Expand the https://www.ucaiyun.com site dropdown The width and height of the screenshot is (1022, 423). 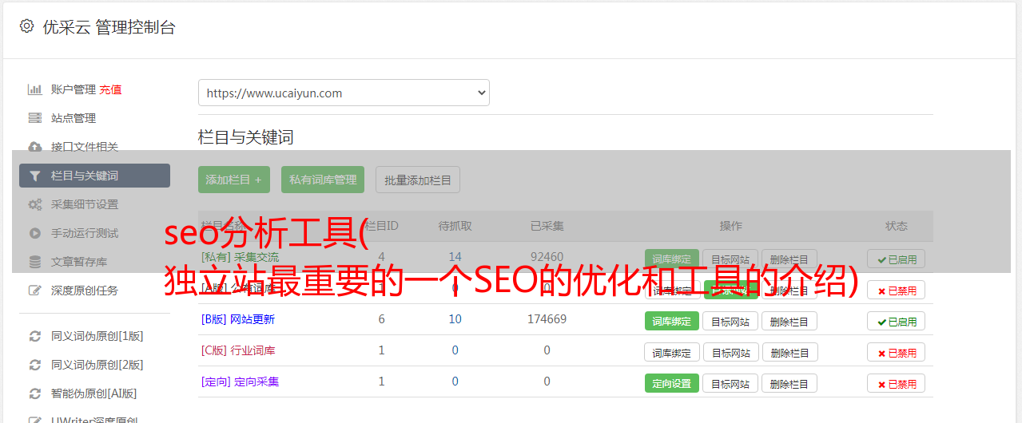tap(344, 93)
